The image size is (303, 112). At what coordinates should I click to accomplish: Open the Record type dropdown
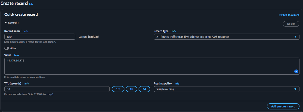pos(227,37)
